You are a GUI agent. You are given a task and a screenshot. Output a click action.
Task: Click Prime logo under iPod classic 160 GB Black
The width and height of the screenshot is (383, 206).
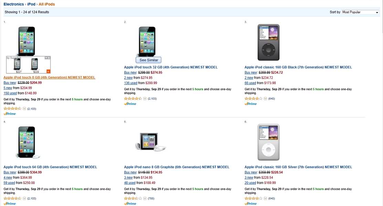coord(251,104)
